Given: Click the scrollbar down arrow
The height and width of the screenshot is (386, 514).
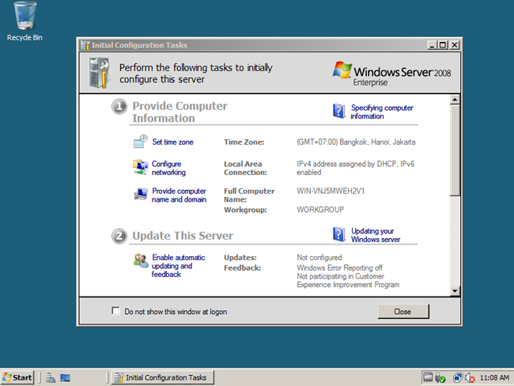Looking at the screenshot, I should coord(455,290).
